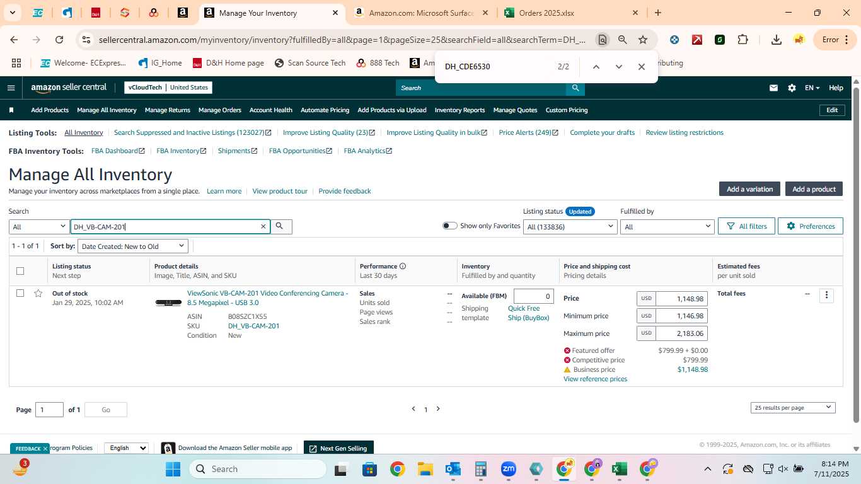Open the Fulfilled by dropdown
This screenshot has width=861, height=484.
(667, 226)
